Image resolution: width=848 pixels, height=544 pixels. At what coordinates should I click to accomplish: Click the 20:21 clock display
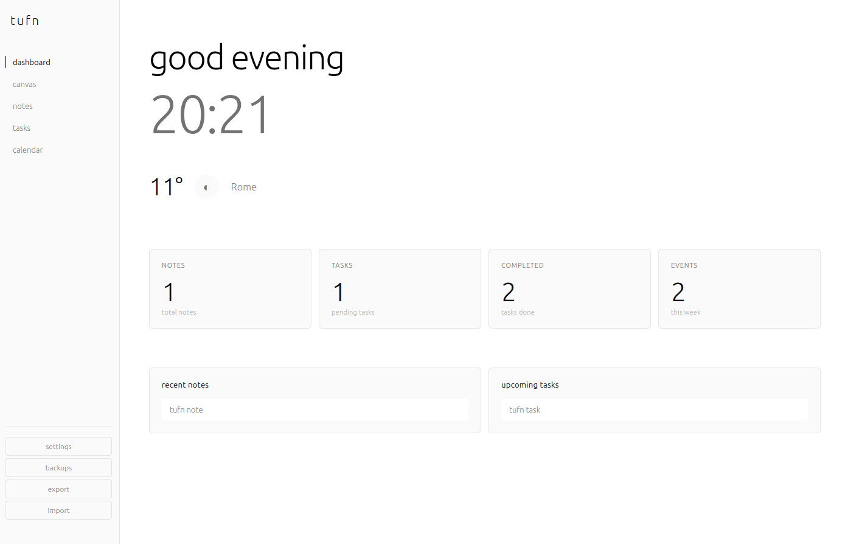210,115
